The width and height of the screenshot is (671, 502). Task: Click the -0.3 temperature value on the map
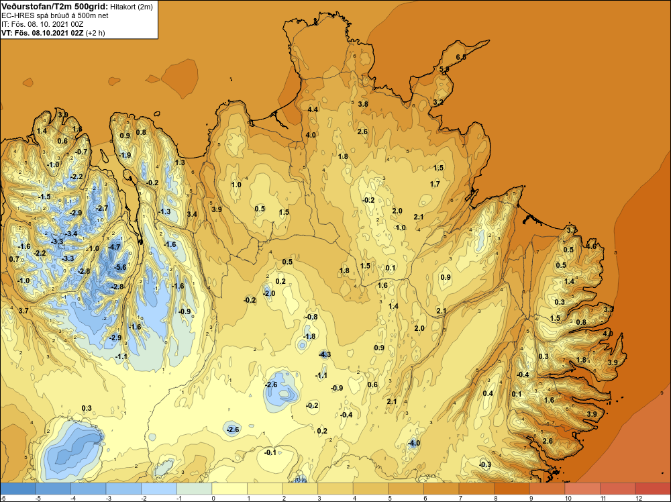[x=485, y=465]
